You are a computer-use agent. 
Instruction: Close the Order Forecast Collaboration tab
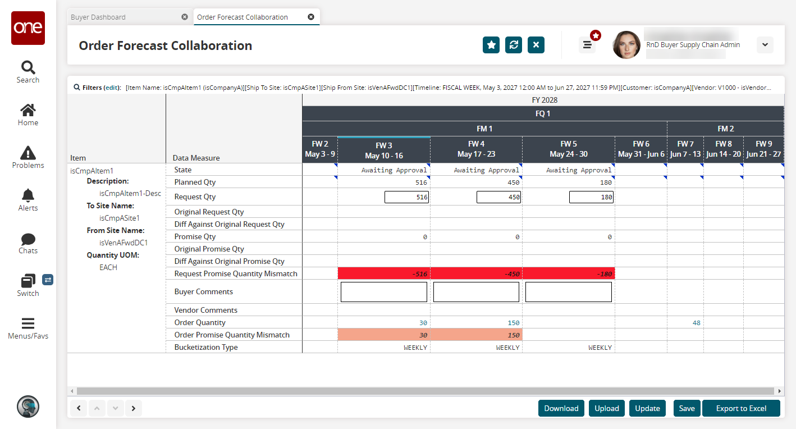[311, 17]
